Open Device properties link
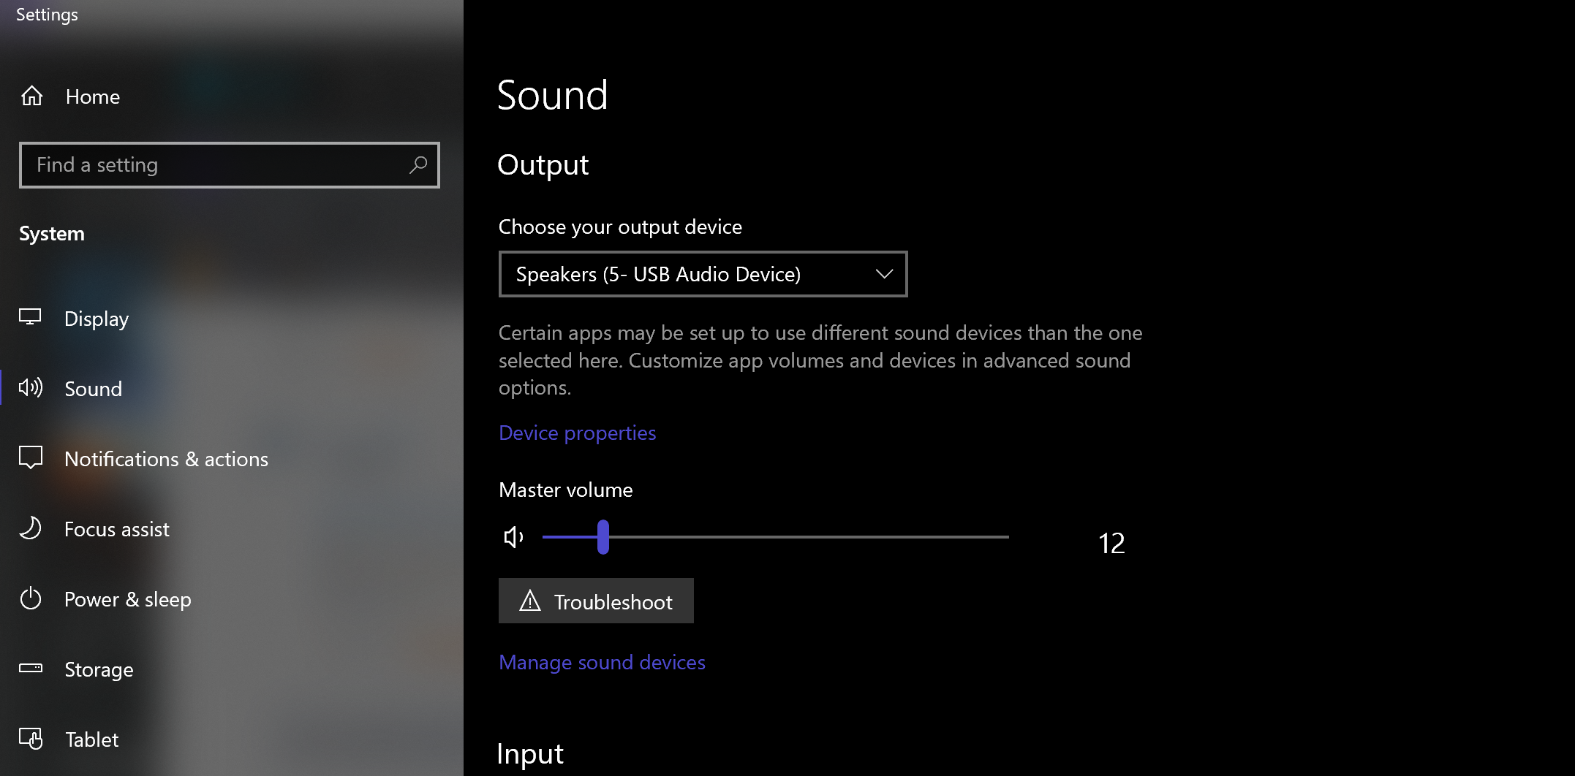This screenshot has width=1575, height=776. [x=577, y=433]
